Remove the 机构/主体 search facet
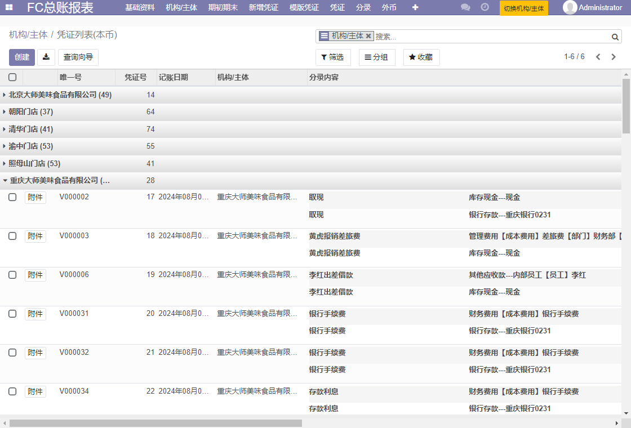Viewport: 631px width, 428px height. click(x=368, y=36)
